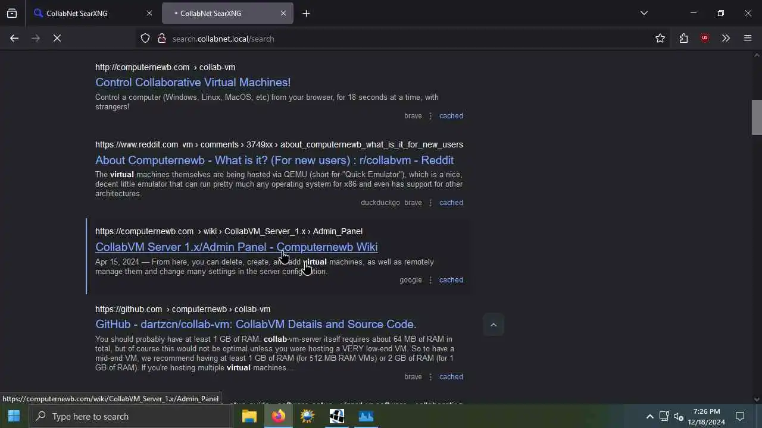Click the page vertical scrollbar thumb
The width and height of the screenshot is (762, 428).
point(757,117)
